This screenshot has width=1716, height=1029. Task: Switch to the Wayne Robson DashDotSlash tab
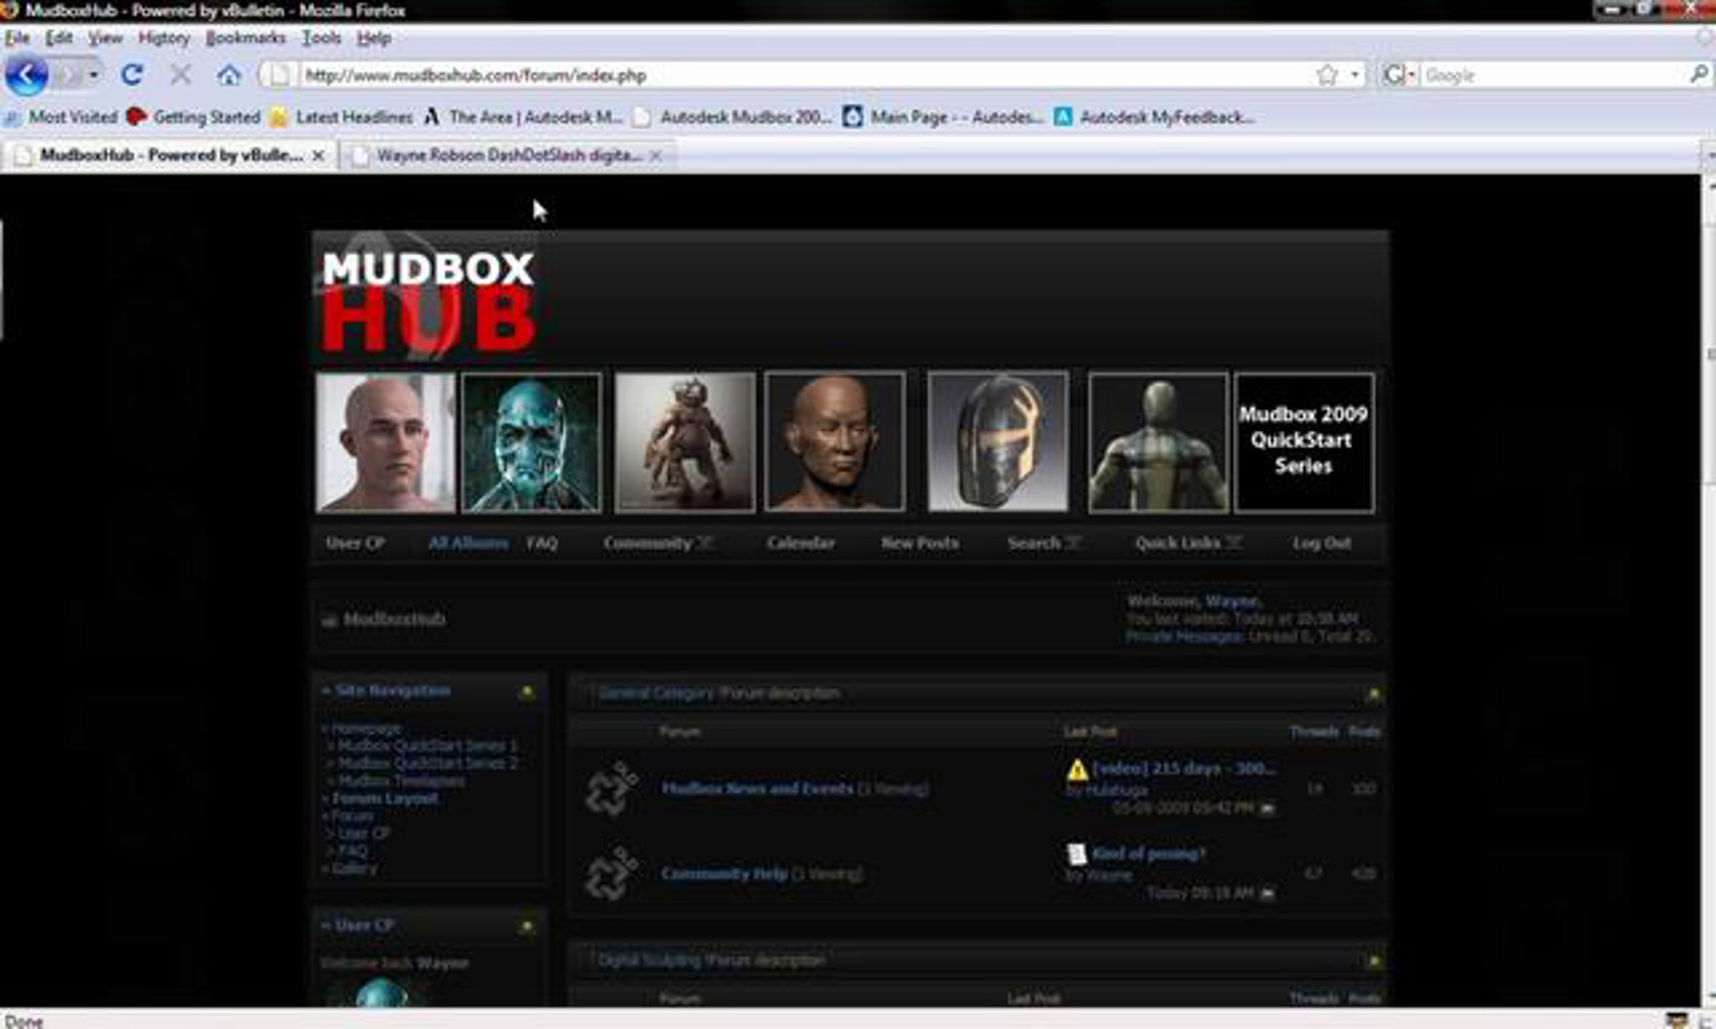click(508, 155)
